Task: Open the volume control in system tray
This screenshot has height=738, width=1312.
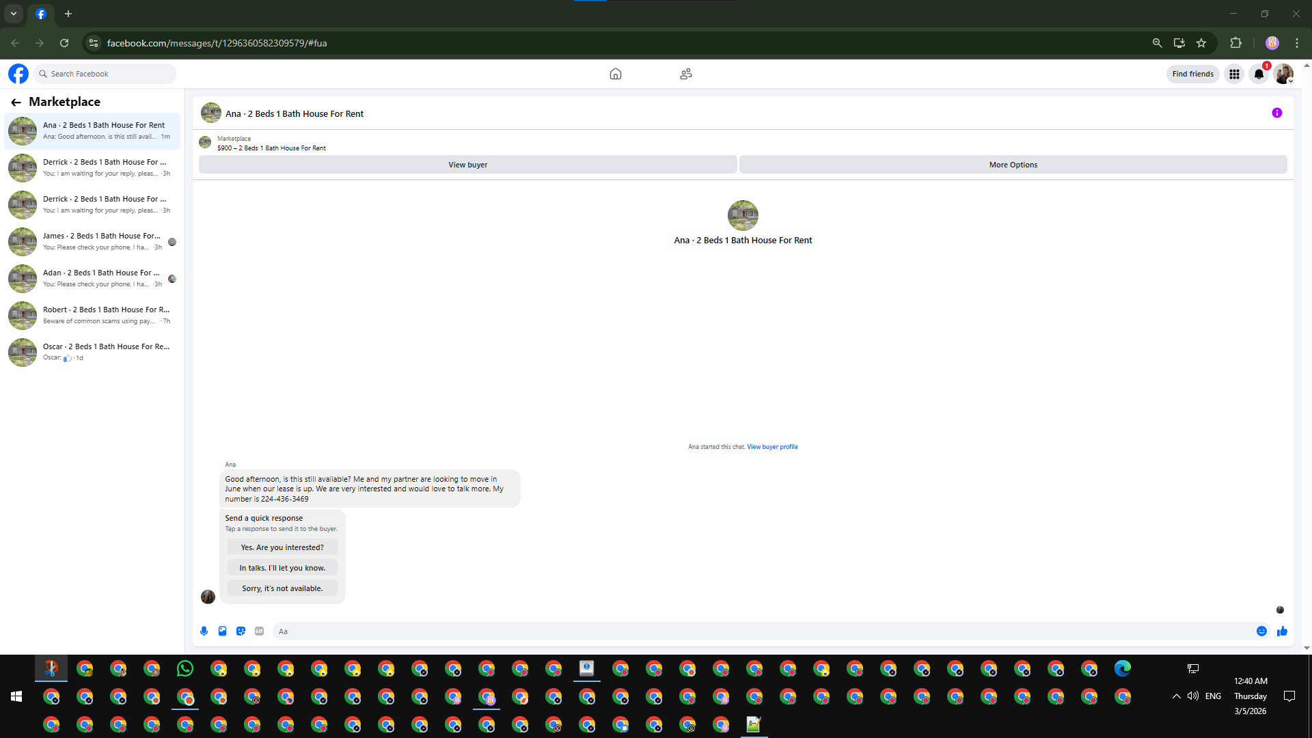Action: click(x=1193, y=696)
